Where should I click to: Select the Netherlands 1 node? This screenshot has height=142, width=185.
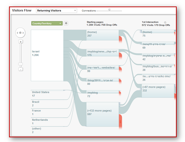[x=47, y=121]
